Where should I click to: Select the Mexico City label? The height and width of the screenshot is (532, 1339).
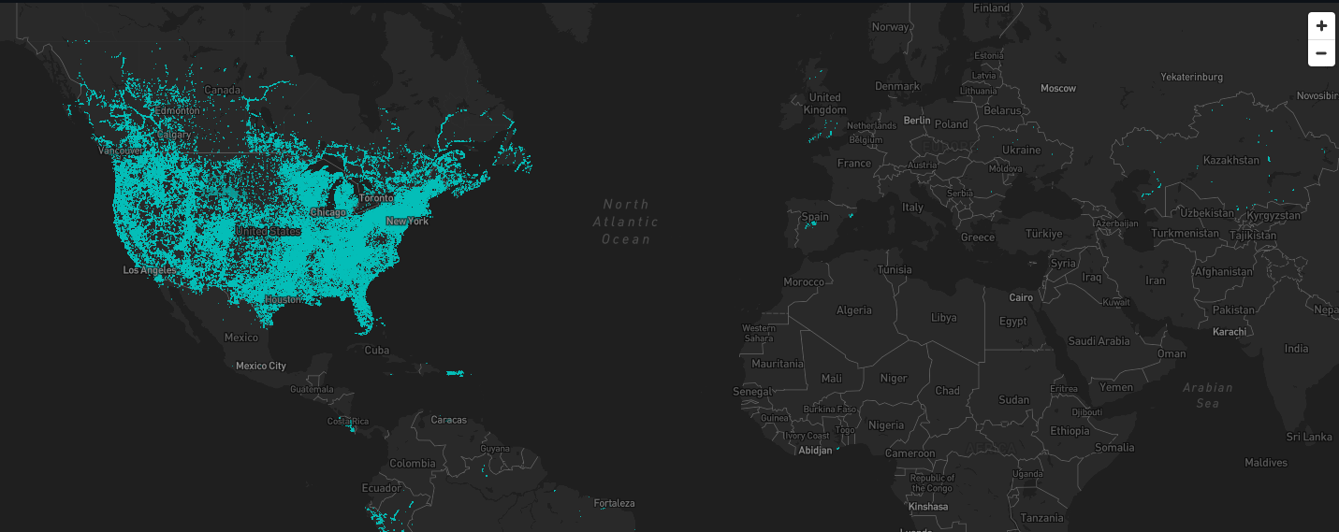click(261, 366)
